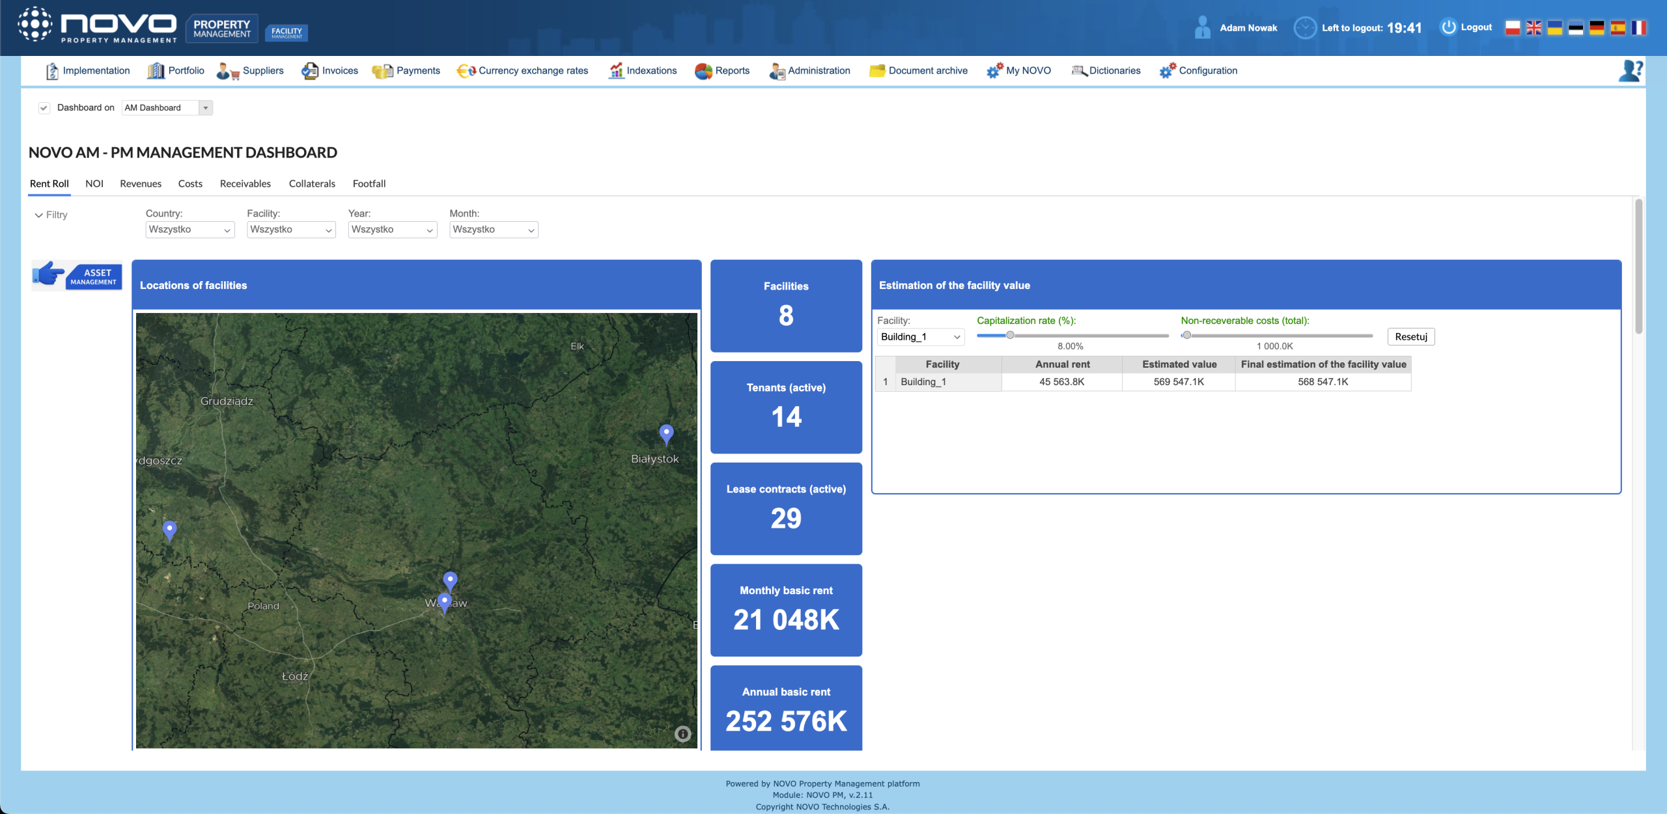Click the Białystok map pin
The image size is (1667, 814).
click(x=666, y=433)
